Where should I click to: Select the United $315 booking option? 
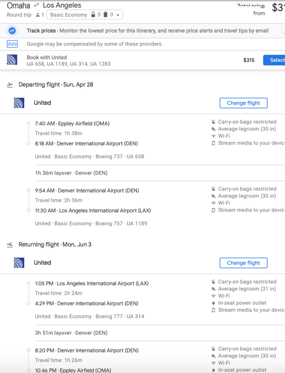(274, 60)
